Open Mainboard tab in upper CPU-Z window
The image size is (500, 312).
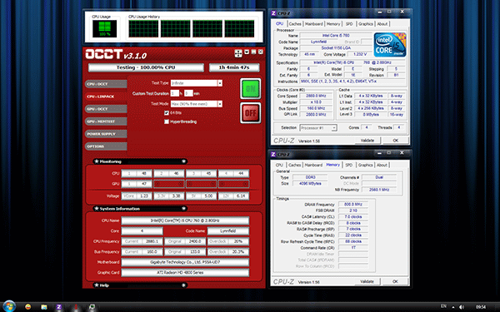pyautogui.click(x=314, y=24)
